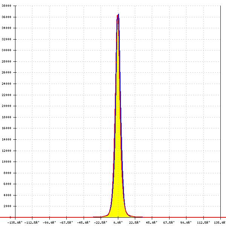Click the 36000 y-axis label
This screenshot has height=226, width=226.
(x=6, y=17)
